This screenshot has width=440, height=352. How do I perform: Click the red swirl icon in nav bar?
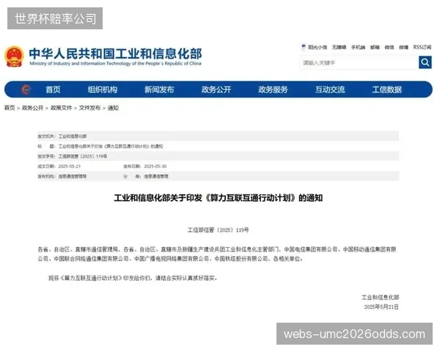point(26,89)
